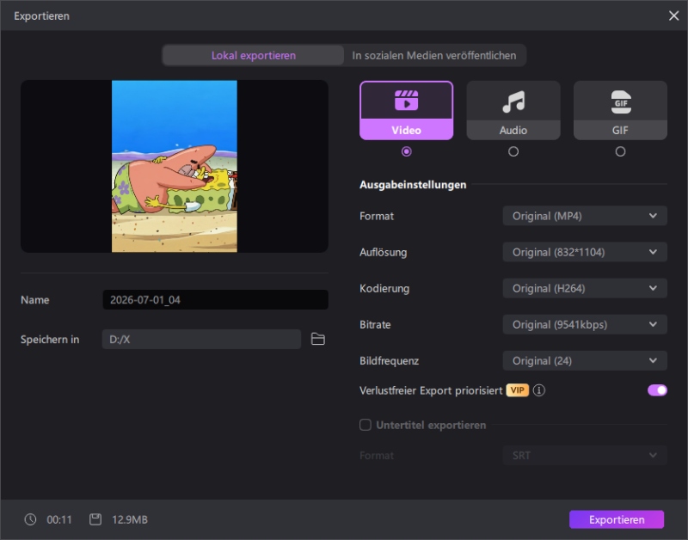Click the Speichern in path field
The image size is (688, 540).
click(x=201, y=339)
